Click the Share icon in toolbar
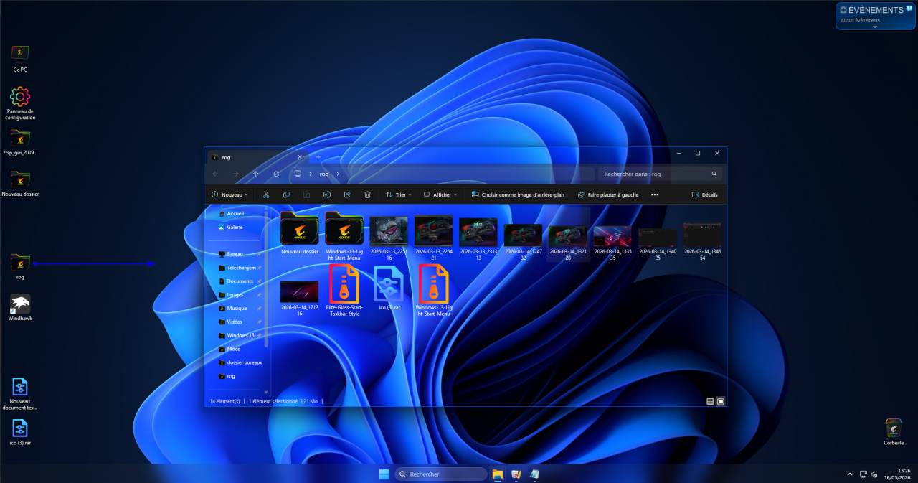918x483 pixels. click(x=347, y=194)
